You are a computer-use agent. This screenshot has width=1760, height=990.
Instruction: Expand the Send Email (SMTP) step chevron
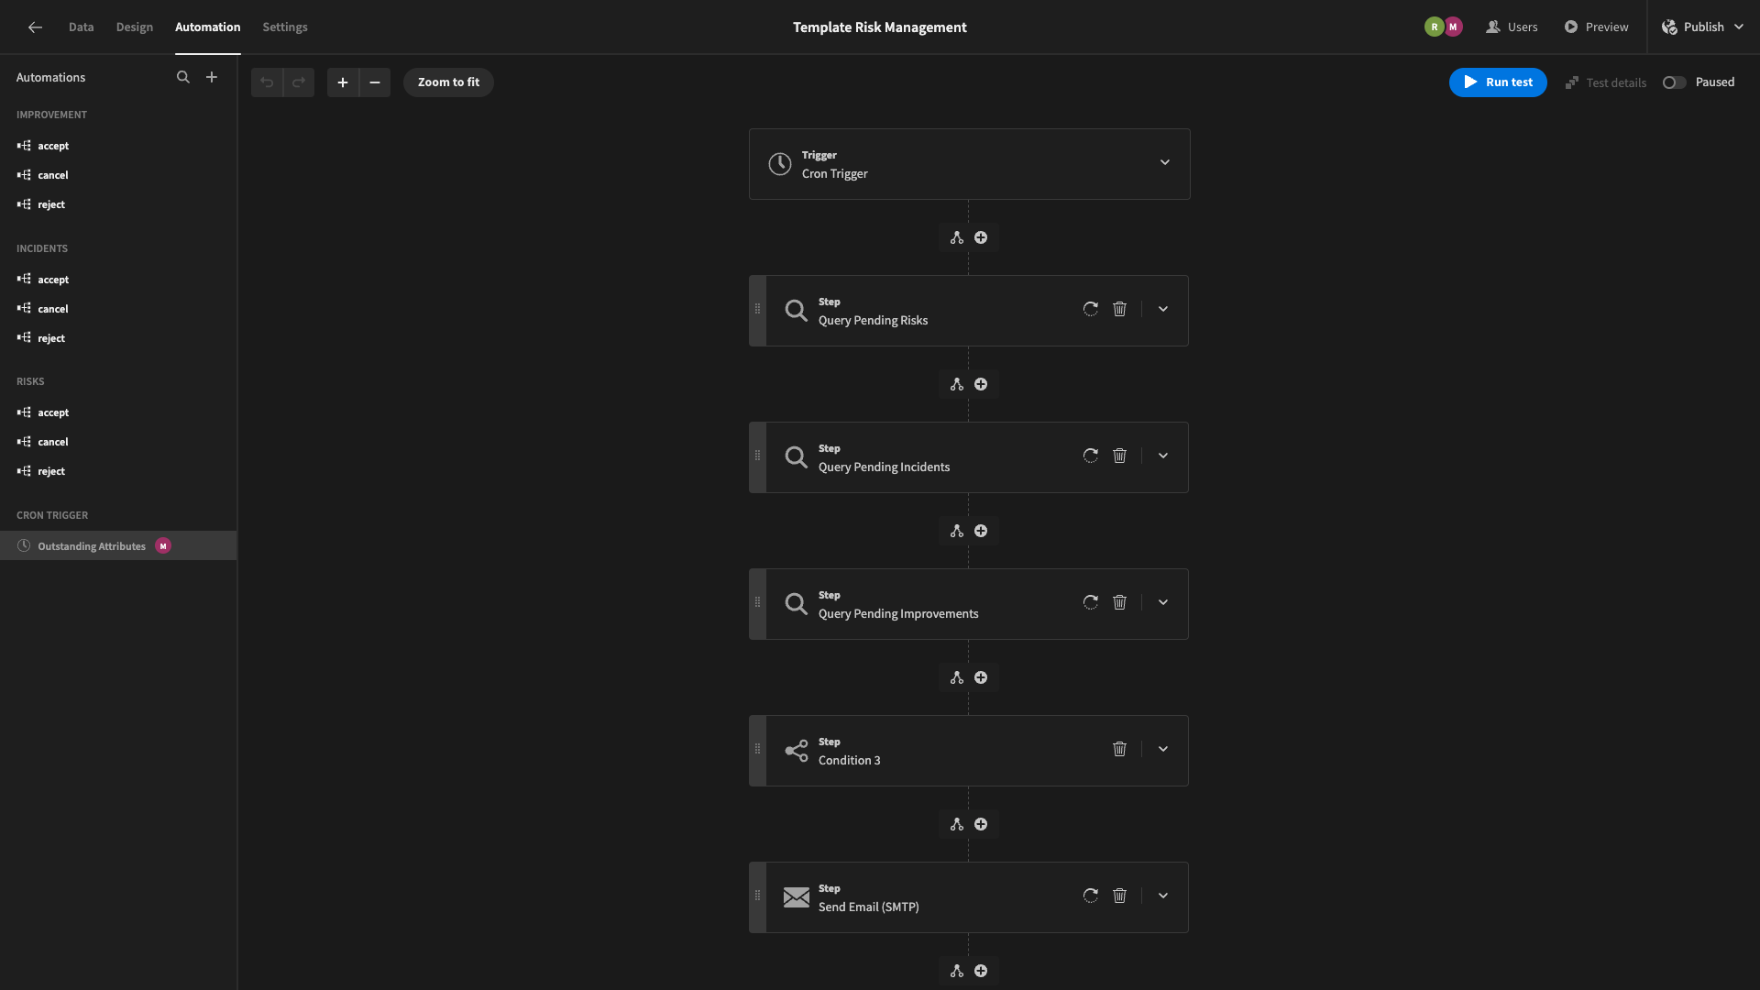1163,896
